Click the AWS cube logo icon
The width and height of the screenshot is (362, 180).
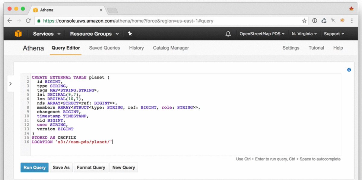(x=18, y=34)
